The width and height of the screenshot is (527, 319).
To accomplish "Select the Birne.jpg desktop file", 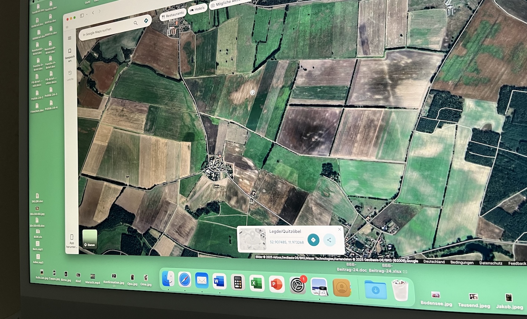I will 66,277.
